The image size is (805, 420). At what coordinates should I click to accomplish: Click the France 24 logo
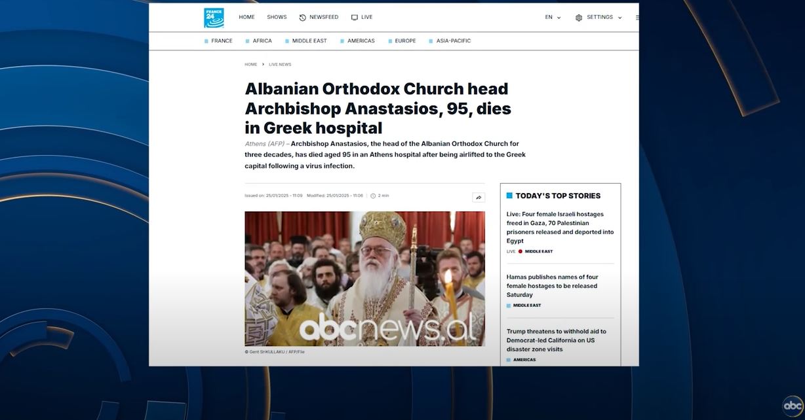point(214,18)
